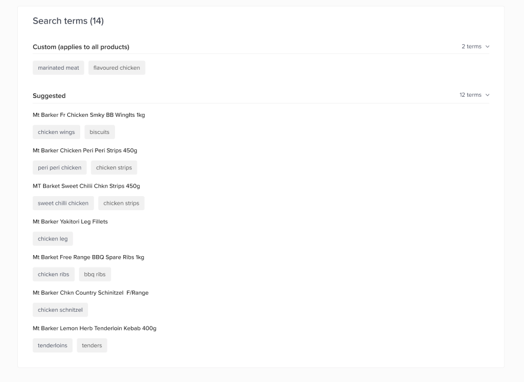Image resolution: width=524 pixels, height=382 pixels.
Task: Click 'Mt Barker Fr Chicken Smky BB Winglts 1kg'
Action: (x=89, y=115)
